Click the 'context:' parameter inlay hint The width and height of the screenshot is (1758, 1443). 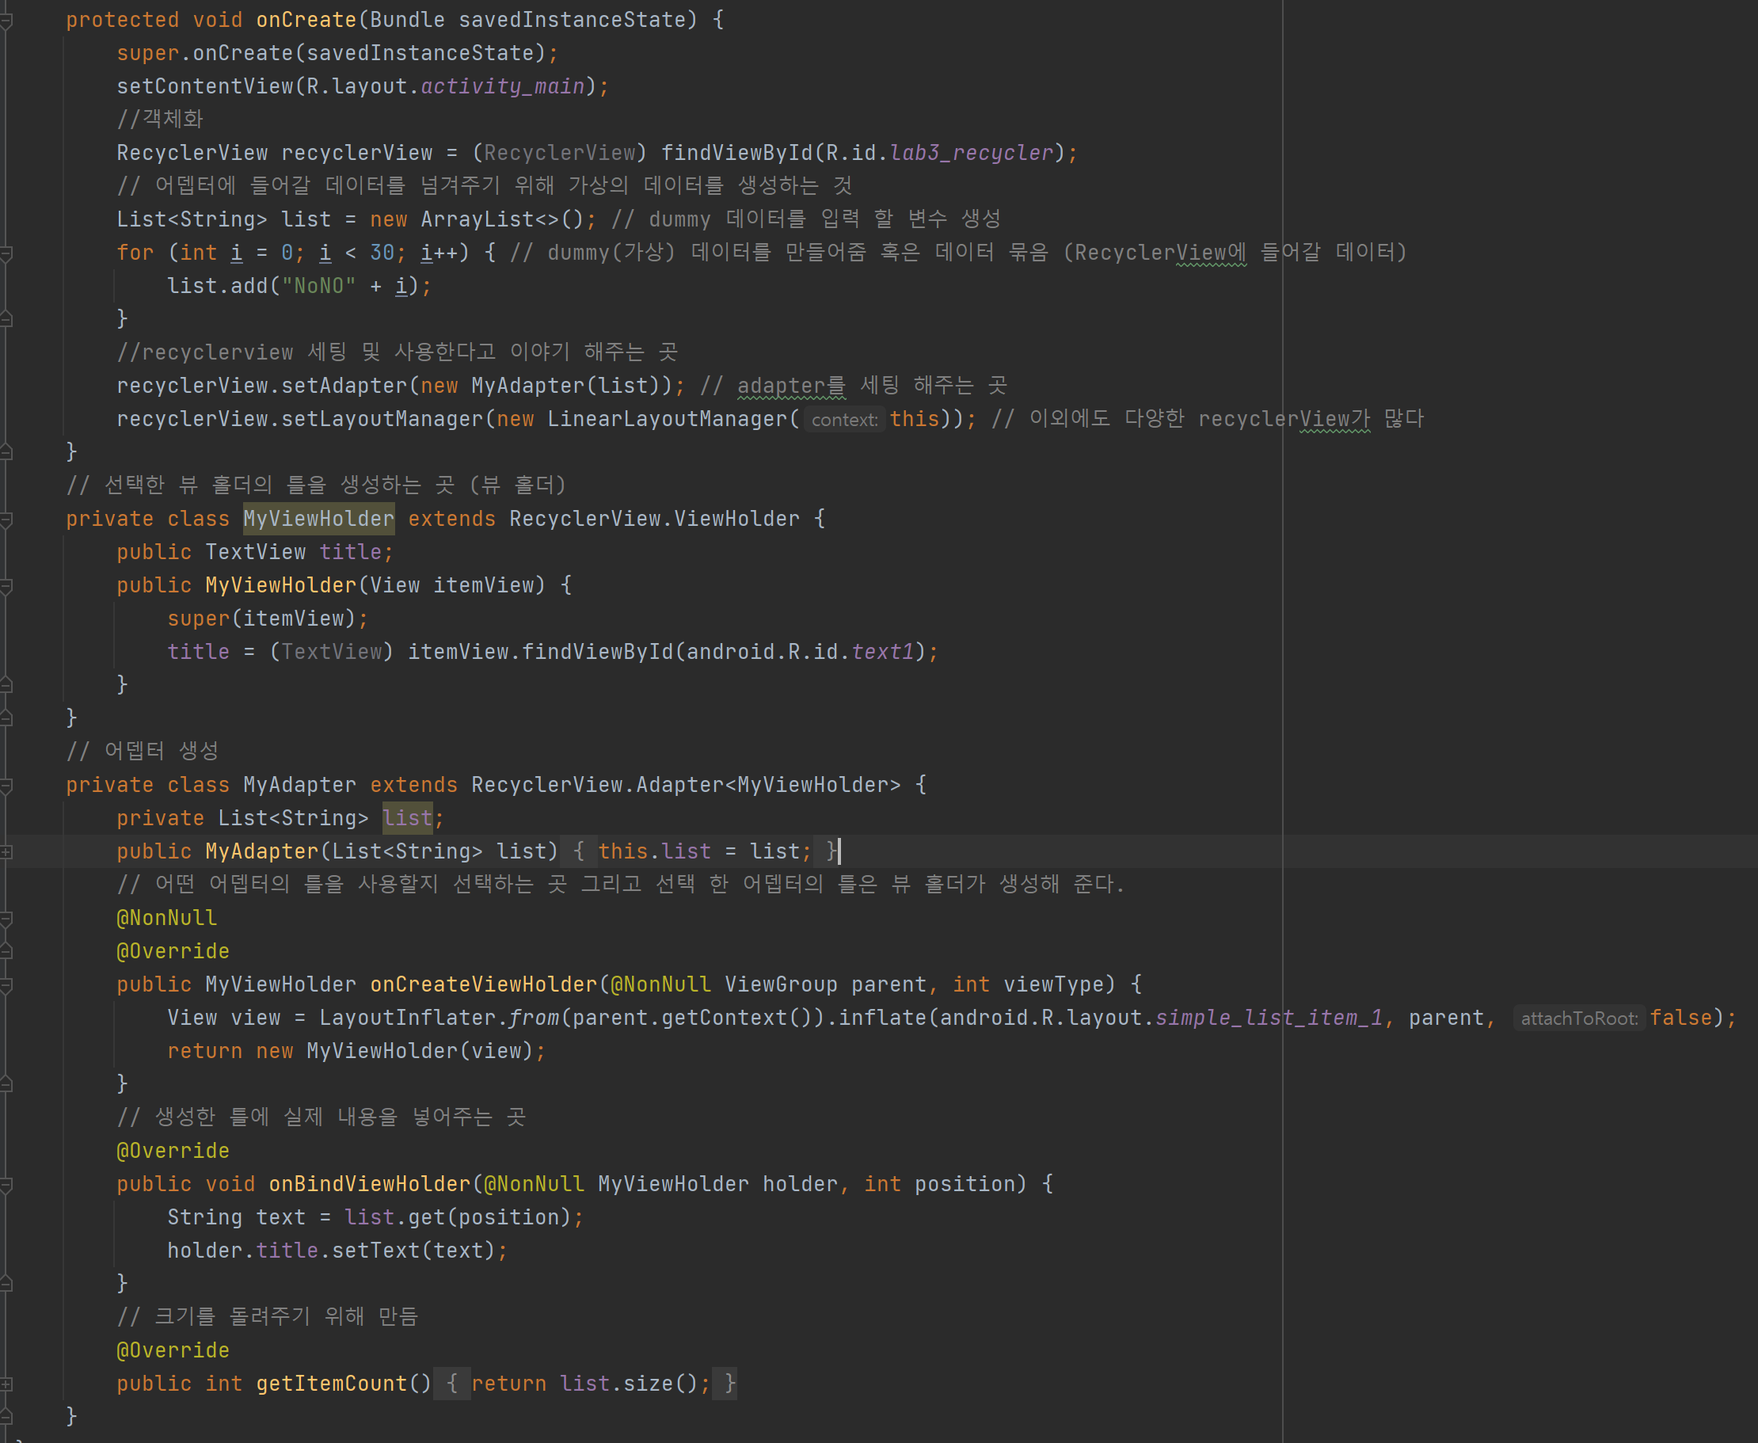tap(843, 420)
